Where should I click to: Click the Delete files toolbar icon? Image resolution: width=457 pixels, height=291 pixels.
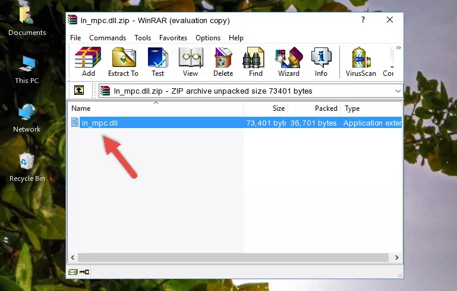[223, 62]
